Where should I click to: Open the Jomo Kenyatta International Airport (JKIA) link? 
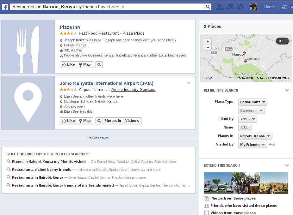click(107, 83)
